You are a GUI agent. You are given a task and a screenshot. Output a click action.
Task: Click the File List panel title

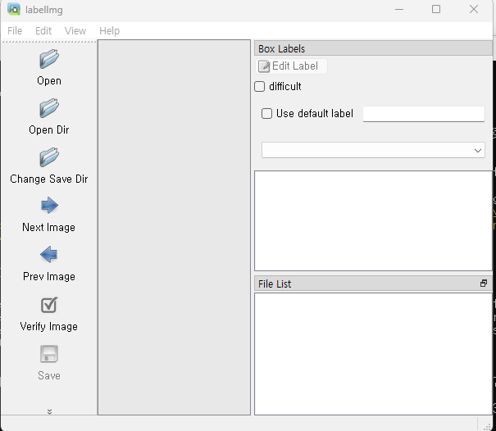(x=275, y=284)
